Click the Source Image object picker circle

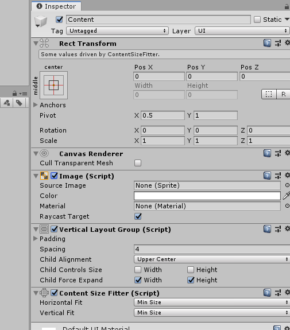pyautogui.click(x=287, y=185)
